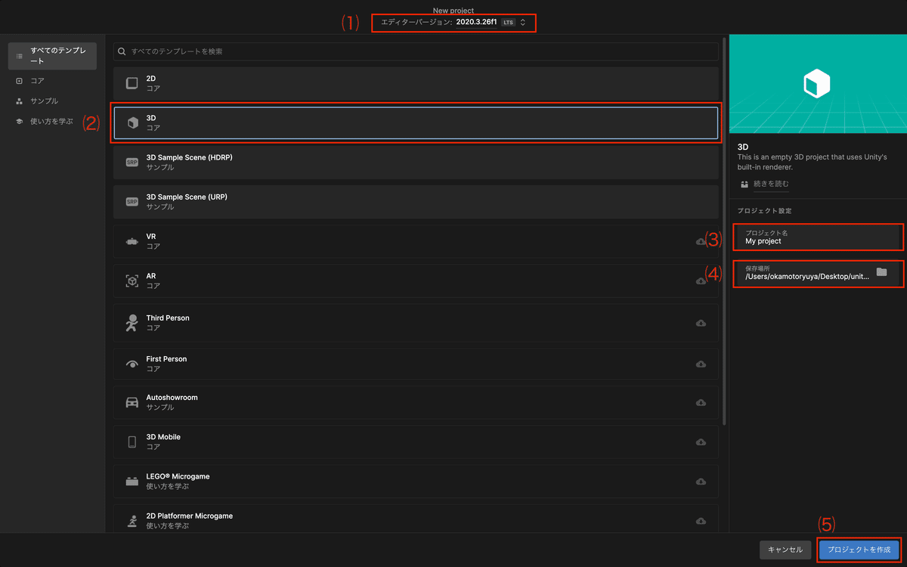Click the list icon beside すべてのテンプレート
Viewport: 907px width, 567px height.
tap(20, 56)
